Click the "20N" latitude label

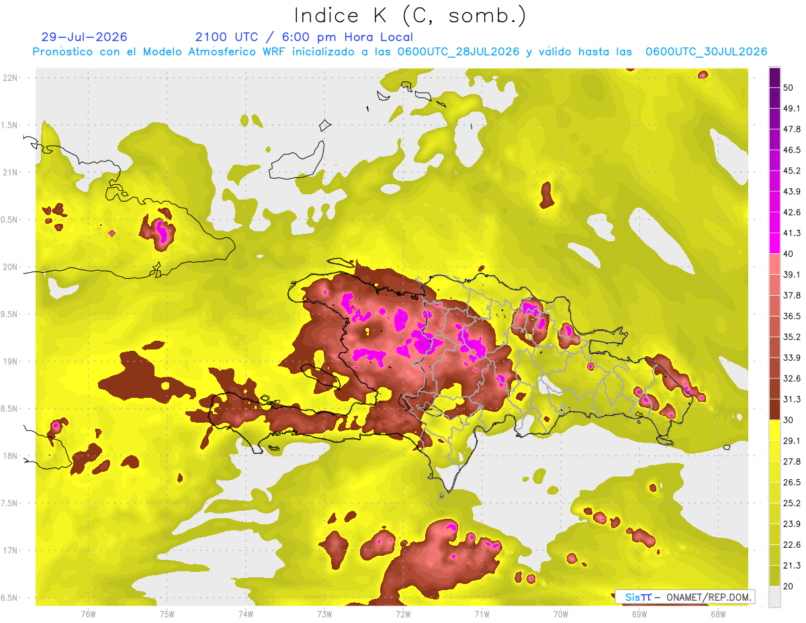tap(10, 267)
